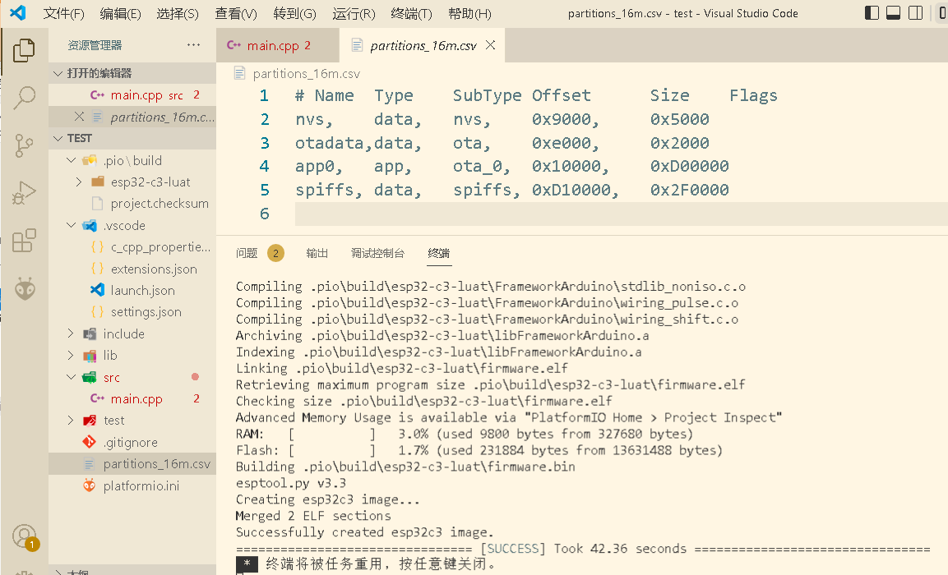Image resolution: width=948 pixels, height=575 pixels.
Task: Open the Search view icon
Action: [24, 97]
